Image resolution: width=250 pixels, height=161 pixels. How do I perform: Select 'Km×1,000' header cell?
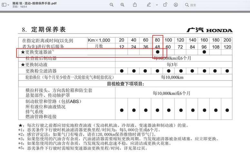tap(99, 40)
